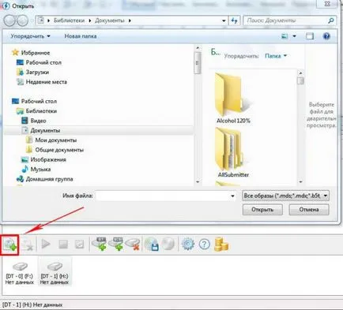The image size is (343, 310).
Task: Expand arrow after Документы in address bar
Action: [x=130, y=21]
